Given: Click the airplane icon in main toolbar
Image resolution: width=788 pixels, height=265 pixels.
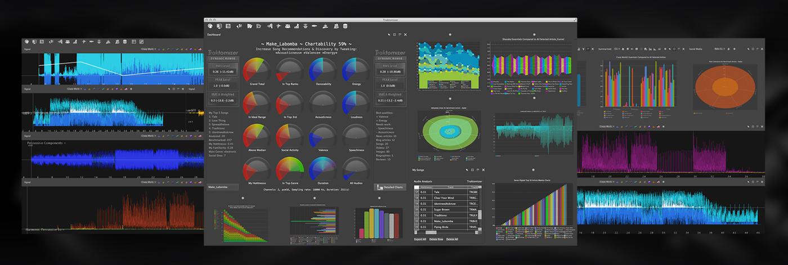Looking at the screenshot, I should click(x=279, y=26).
